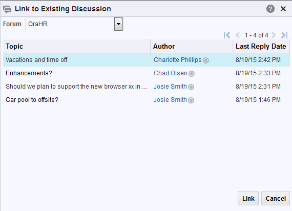Click the discussion bubbles icon beside title

click(7, 9)
